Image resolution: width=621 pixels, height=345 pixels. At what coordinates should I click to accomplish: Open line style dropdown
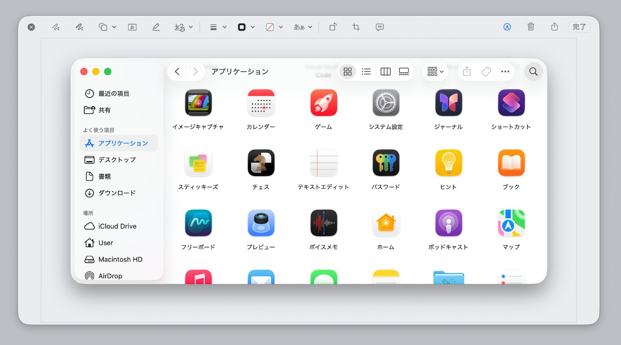218,27
